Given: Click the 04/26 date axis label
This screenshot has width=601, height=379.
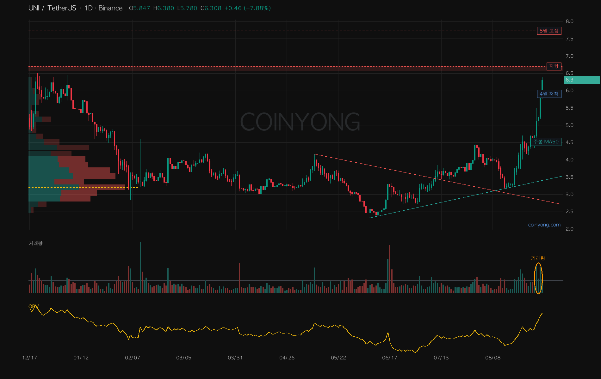Looking at the screenshot, I should 287,358.
